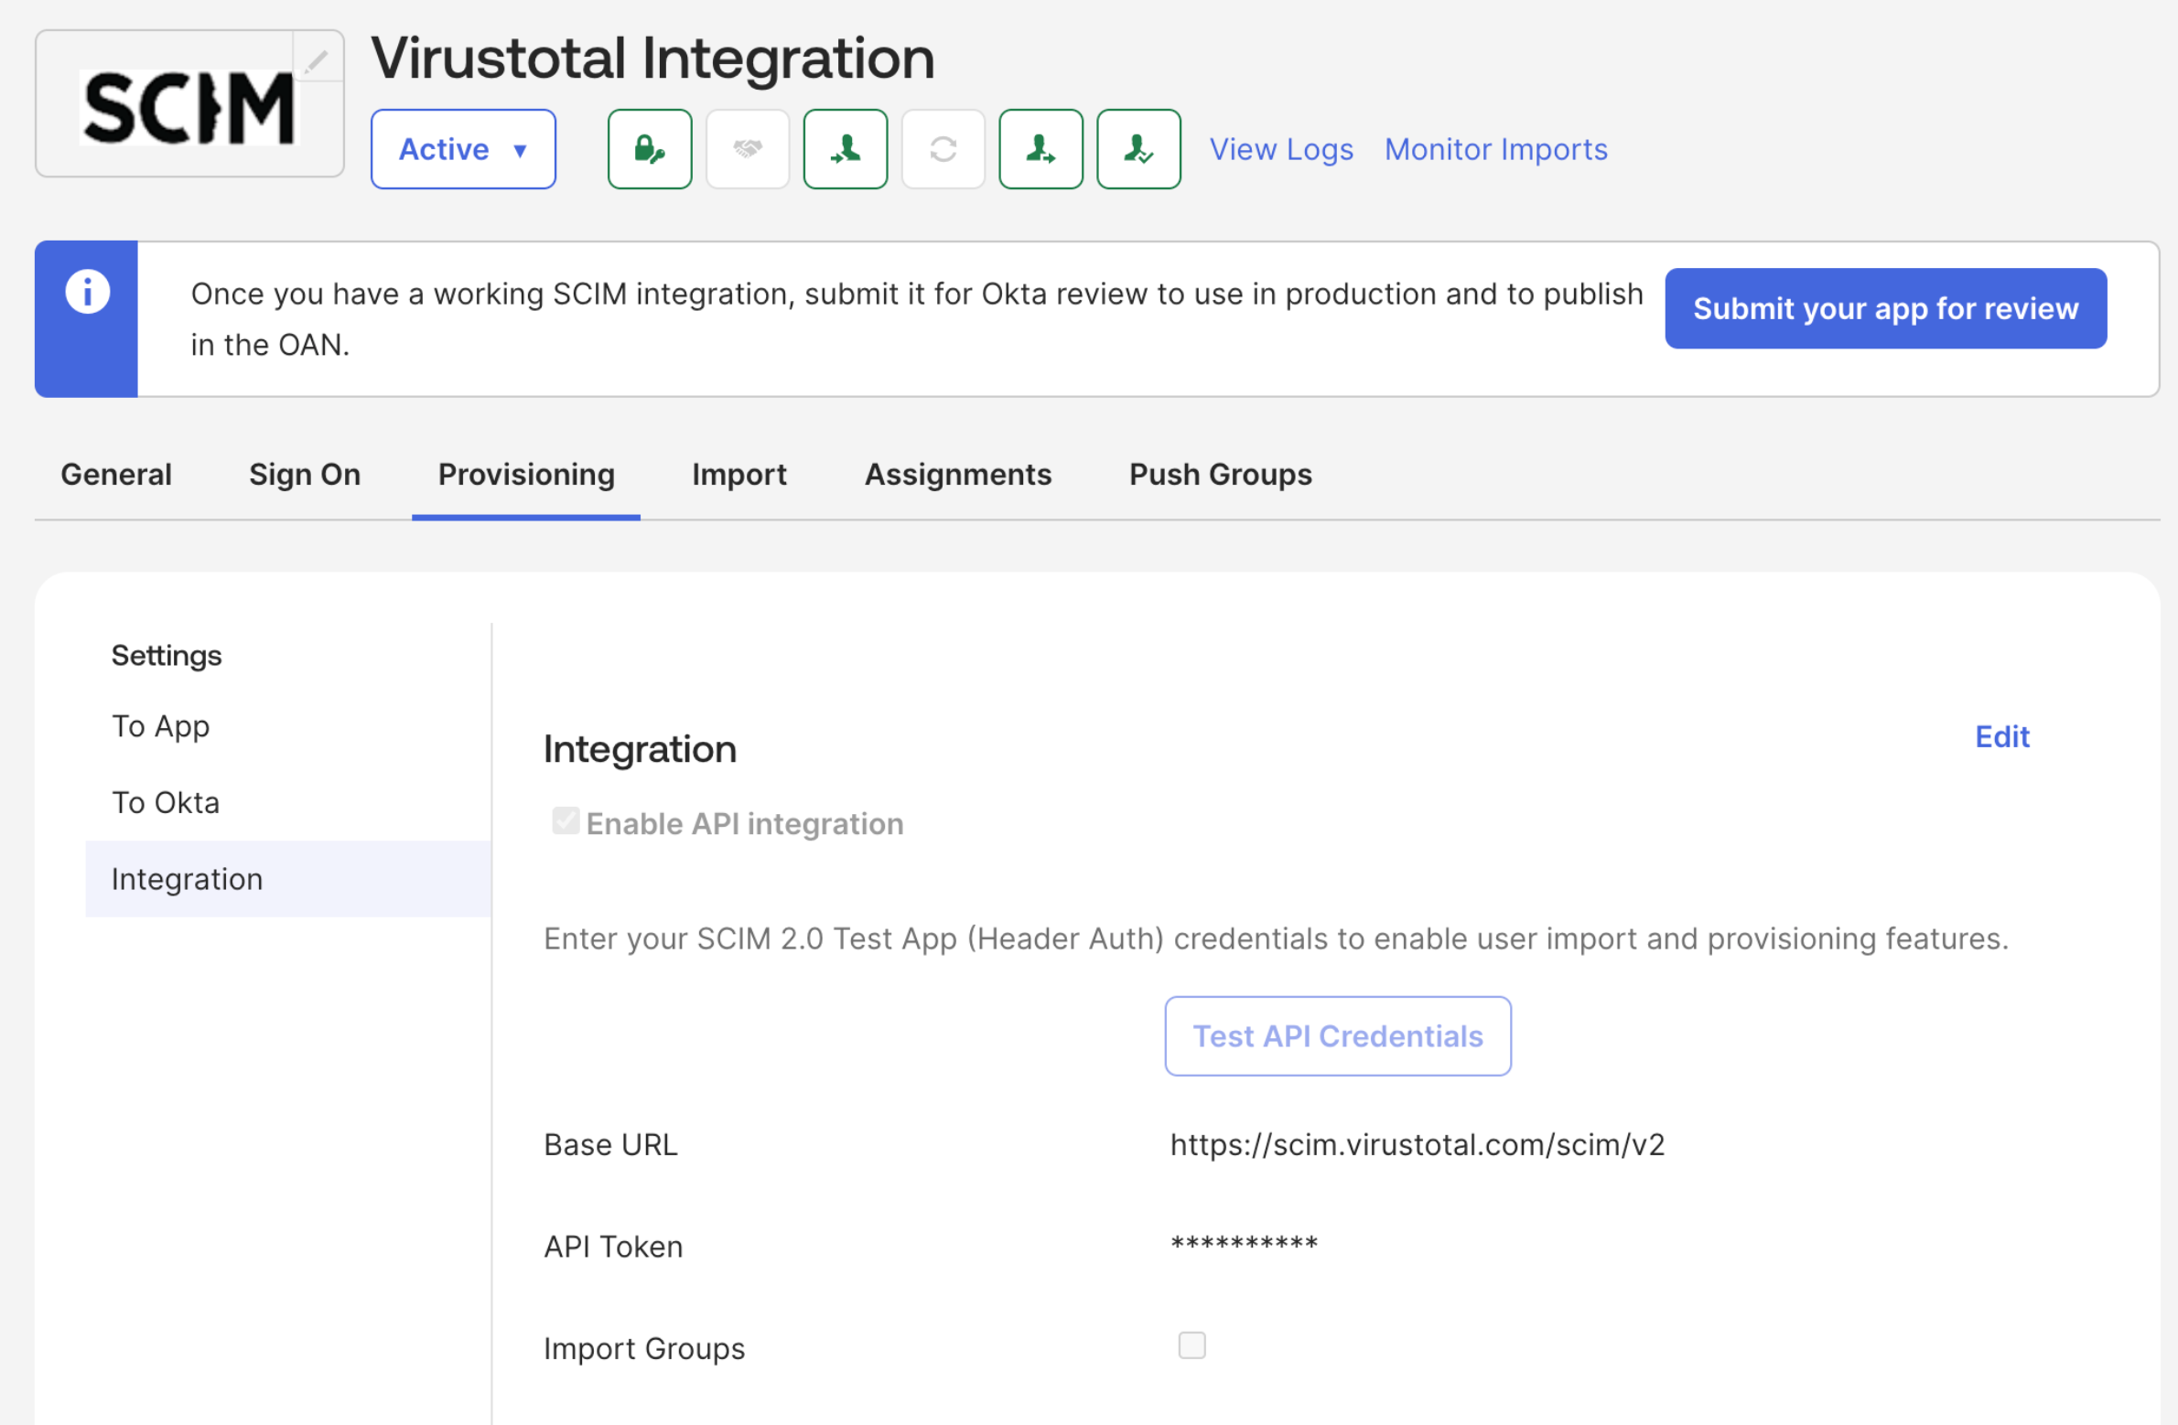The image size is (2178, 1425).
Task: Click the pencil edit logo icon
Action: 317,60
